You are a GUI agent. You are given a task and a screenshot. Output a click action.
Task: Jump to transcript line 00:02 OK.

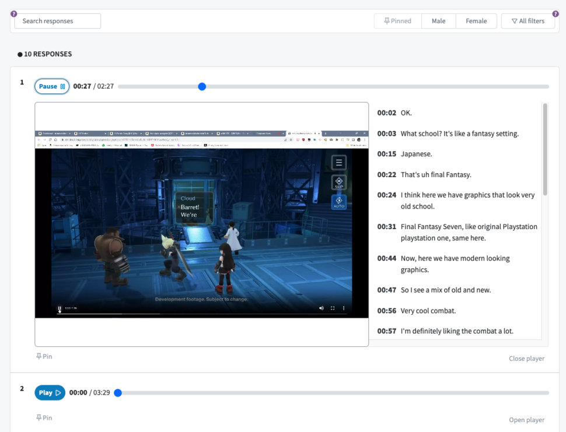(394, 113)
